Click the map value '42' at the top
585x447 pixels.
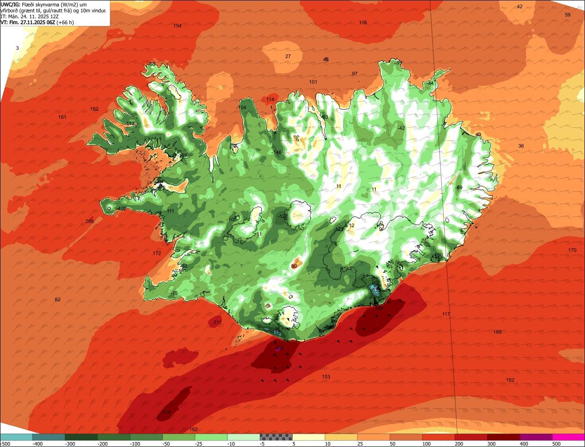coord(519,6)
